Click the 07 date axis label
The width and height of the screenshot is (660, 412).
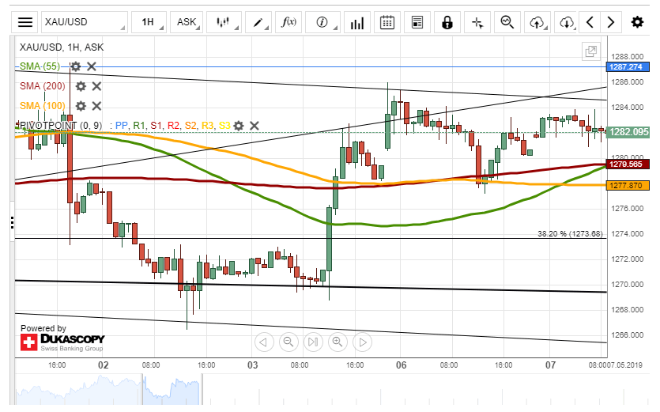pyautogui.click(x=551, y=365)
